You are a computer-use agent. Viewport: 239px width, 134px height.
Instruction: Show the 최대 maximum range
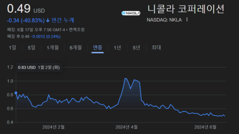[x=156, y=48]
